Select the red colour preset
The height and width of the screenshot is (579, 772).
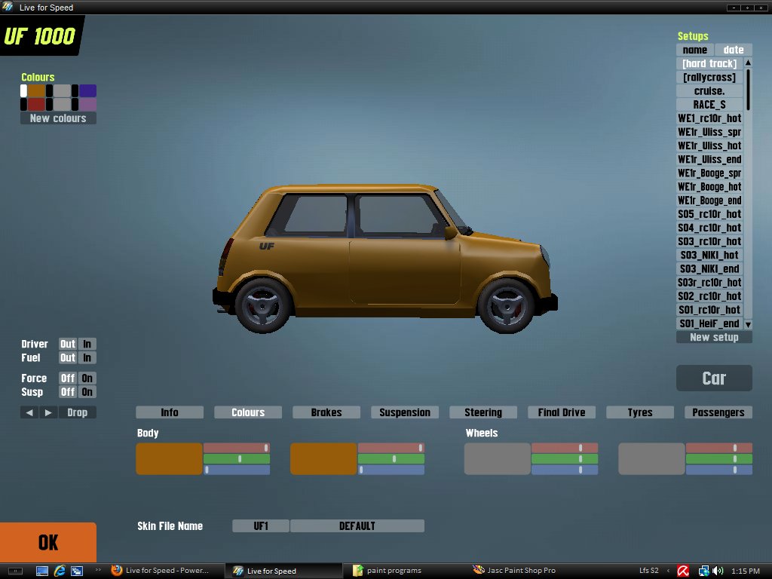(x=36, y=104)
